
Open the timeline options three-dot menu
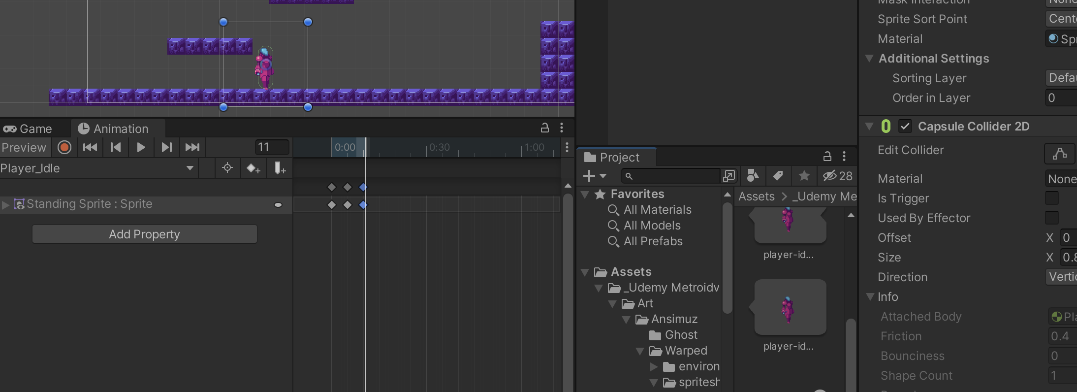(x=567, y=147)
